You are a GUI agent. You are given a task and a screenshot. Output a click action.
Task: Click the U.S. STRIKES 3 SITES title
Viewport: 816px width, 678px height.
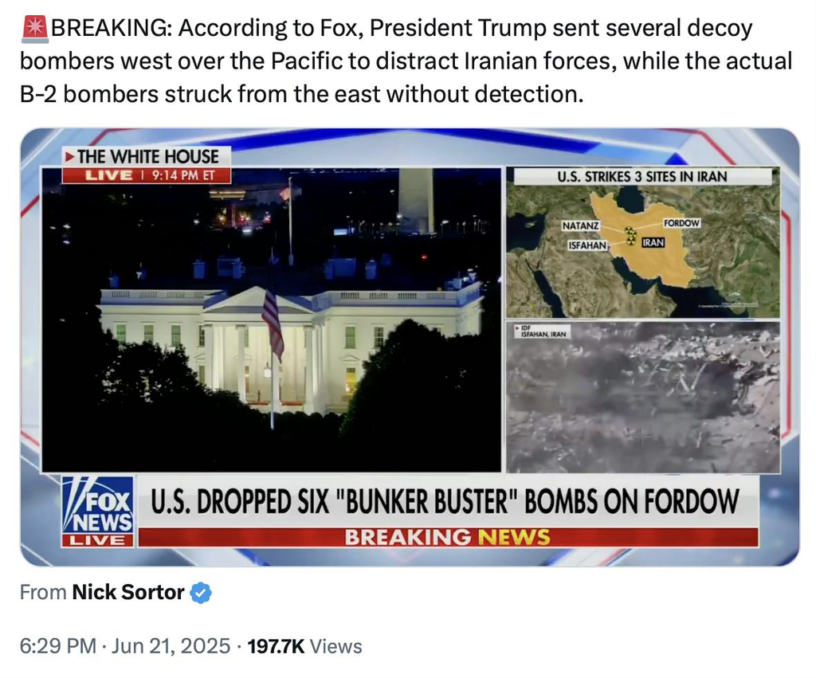[x=642, y=177]
